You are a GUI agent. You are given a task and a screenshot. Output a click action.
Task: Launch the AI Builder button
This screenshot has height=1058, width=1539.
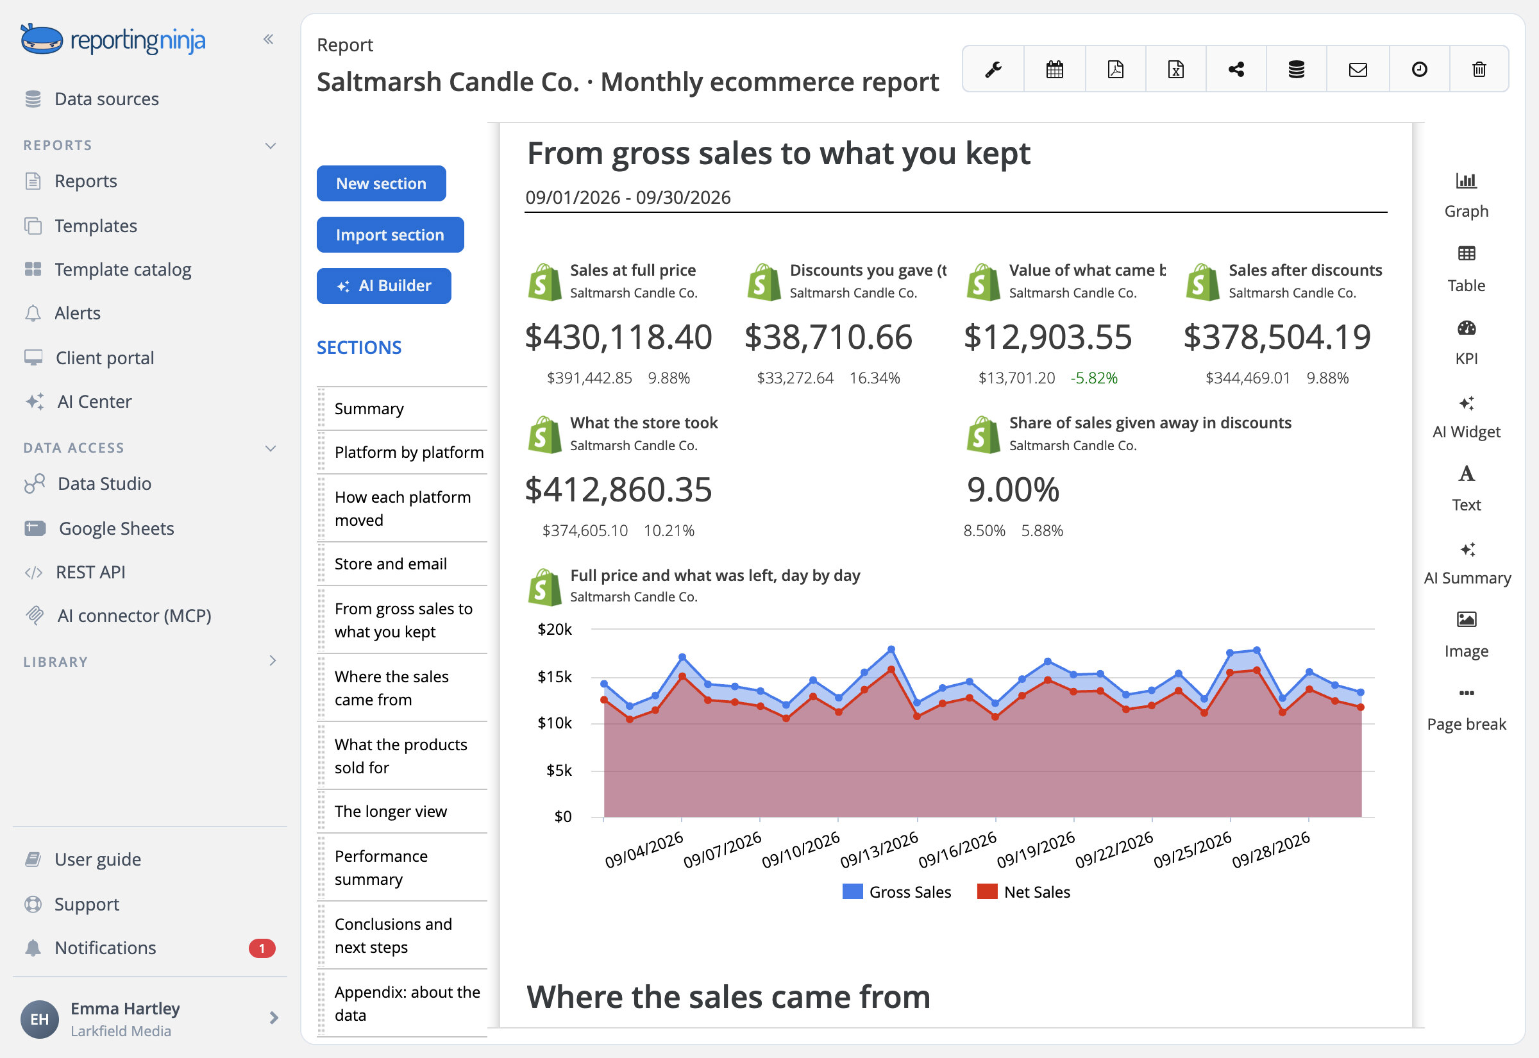[x=383, y=286]
